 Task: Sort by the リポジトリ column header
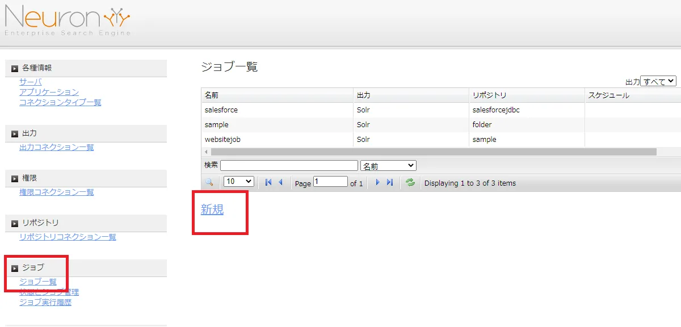tap(489, 95)
